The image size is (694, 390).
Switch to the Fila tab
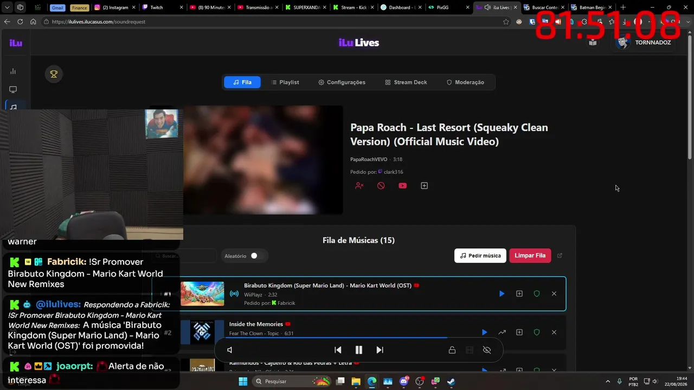pos(242,82)
